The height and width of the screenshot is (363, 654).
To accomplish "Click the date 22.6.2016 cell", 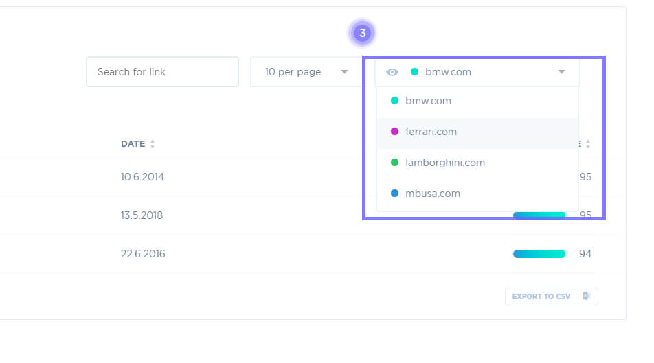I will coord(143,254).
